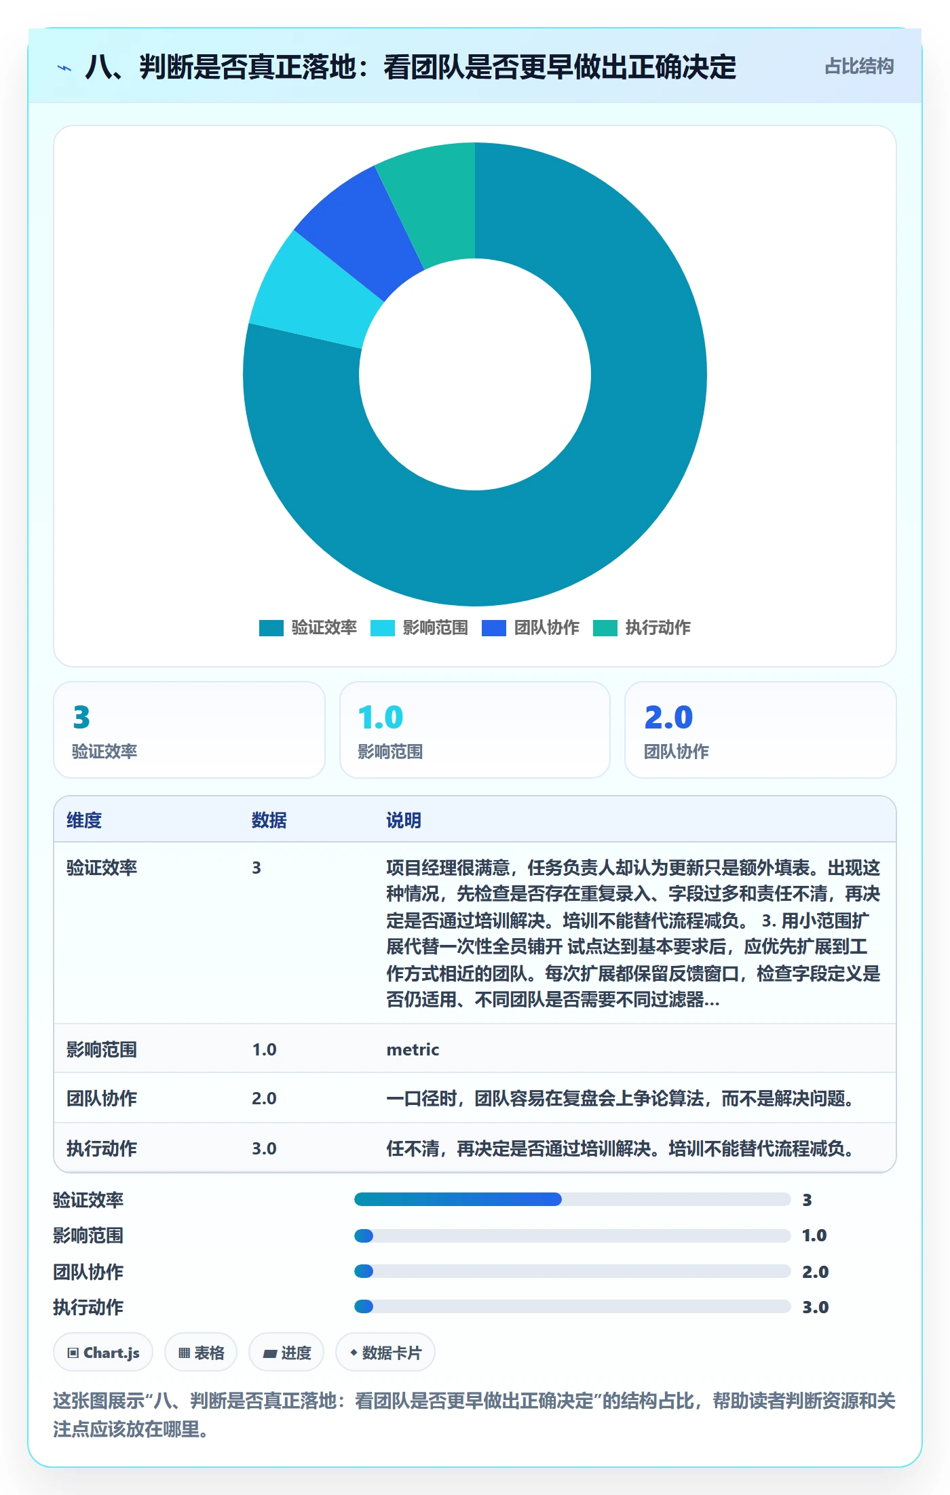Viewport: 950px width, 1495px height.
Task: Select 影响范围 row in the table
Action: [475, 1049]
